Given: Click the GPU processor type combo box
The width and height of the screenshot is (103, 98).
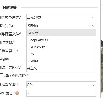Looking at the screenshot, I should 61,85.
